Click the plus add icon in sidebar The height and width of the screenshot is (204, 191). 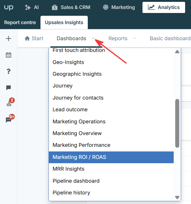pos(9,39)
